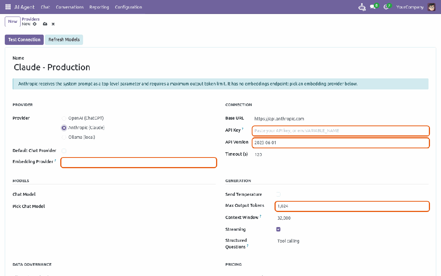
Task: Click the GENERATION section heading
Action: click(238, 181)
